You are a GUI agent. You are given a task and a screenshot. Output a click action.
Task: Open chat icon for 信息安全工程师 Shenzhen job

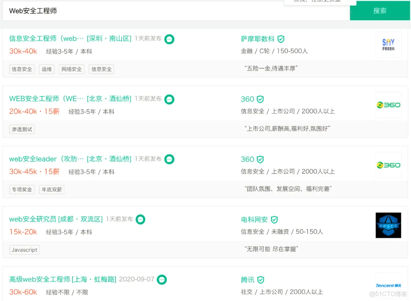coord(169,39)
